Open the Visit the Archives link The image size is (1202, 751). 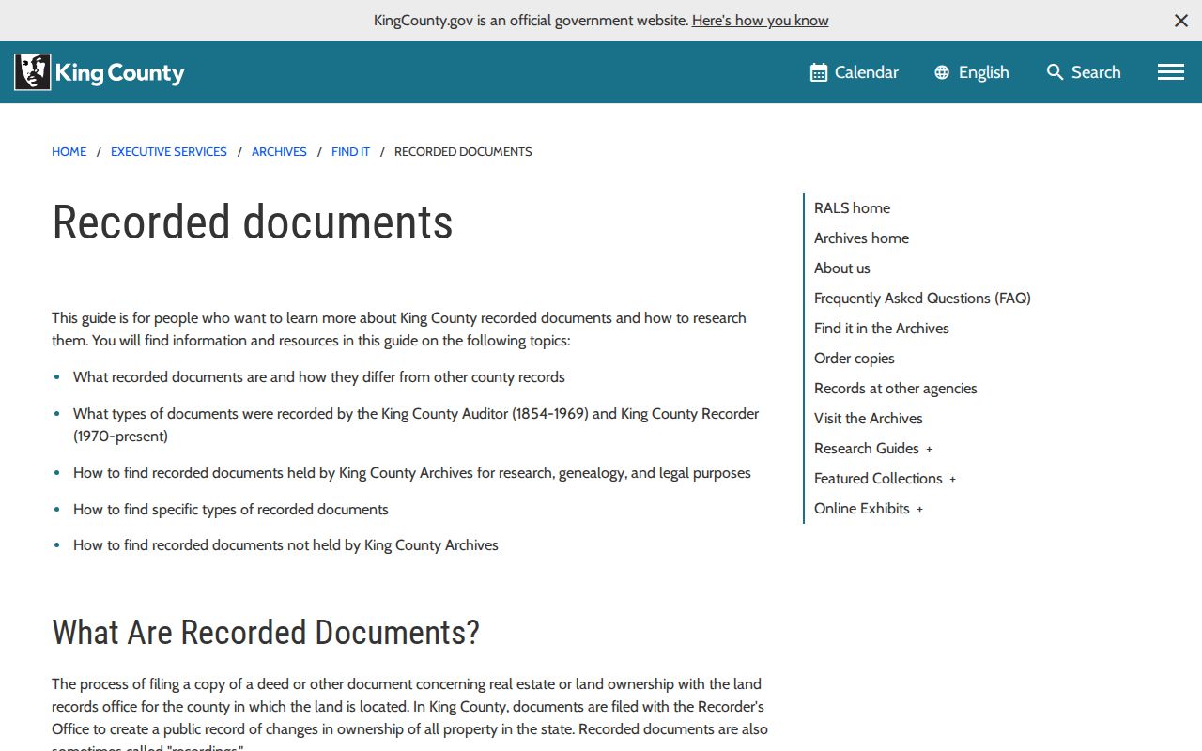pos(869,419)
